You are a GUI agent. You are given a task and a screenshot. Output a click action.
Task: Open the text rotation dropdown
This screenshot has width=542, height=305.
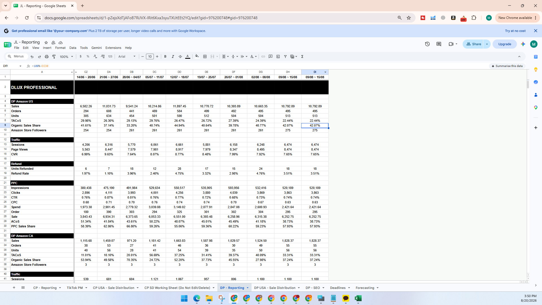pyautogui.click(x=253, y=56)
